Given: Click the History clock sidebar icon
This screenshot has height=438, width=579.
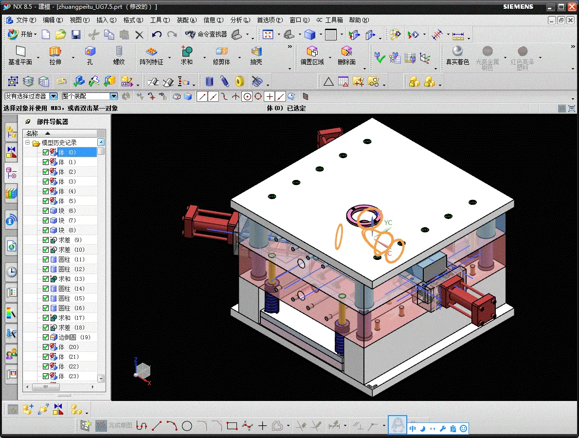Looking at the screenshot, I should point(12,272).
